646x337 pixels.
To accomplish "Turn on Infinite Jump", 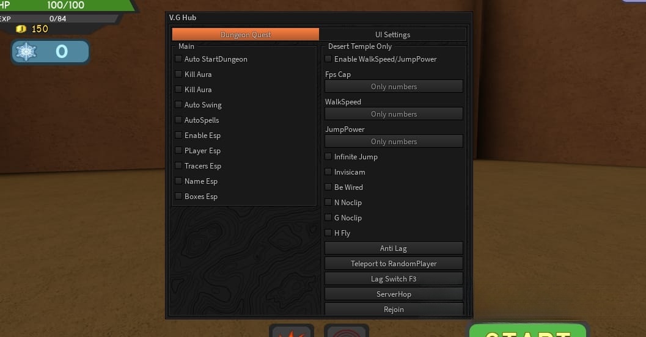I will click(x=328, y=156).
